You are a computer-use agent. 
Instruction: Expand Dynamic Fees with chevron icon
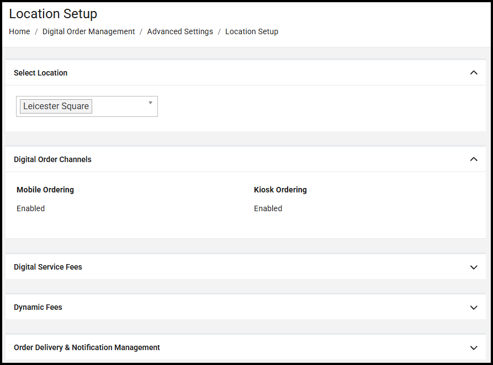pyautogui.click(x=473, y=308)
